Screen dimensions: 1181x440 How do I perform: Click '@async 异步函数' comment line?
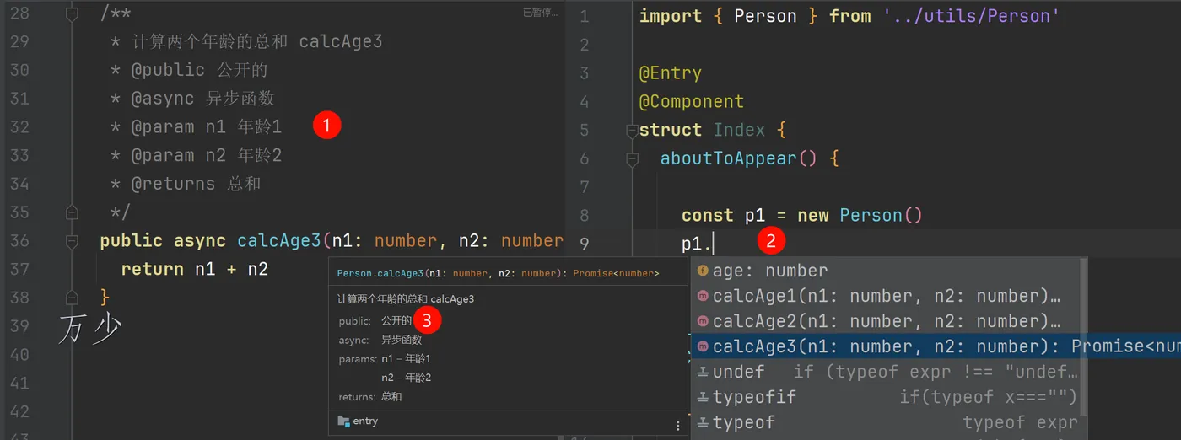(203, 99)
